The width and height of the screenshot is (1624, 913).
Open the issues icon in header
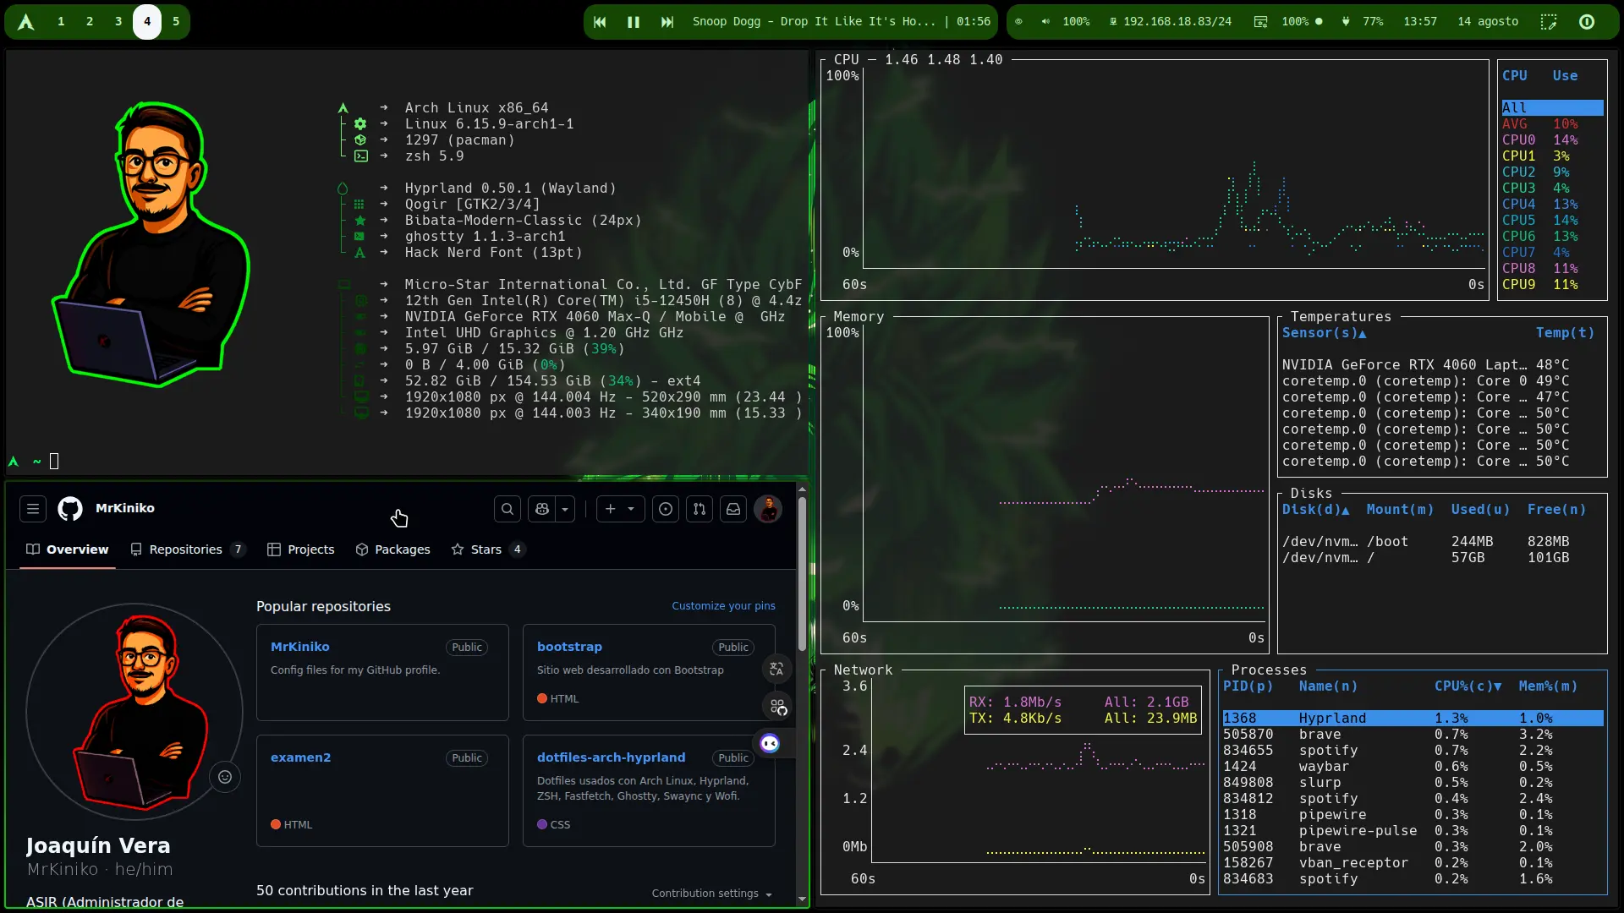[666, 509]
